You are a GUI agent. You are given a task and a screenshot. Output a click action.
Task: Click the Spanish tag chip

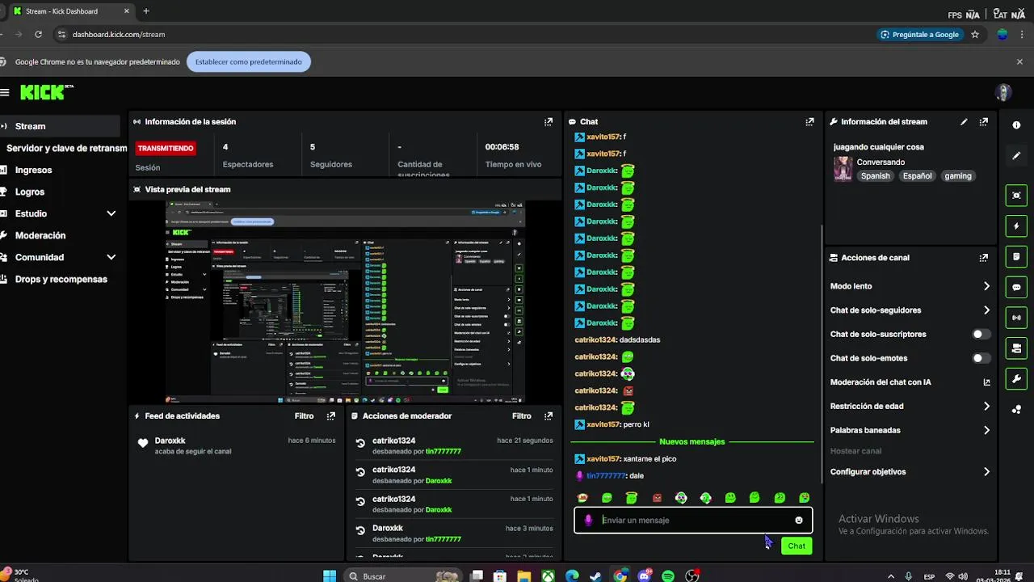pyautogui.click(x=875, y=176)
